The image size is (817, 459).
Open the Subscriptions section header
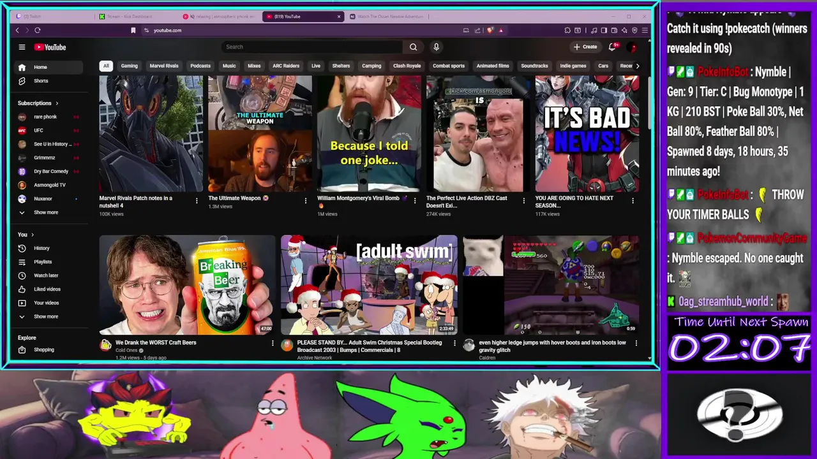[38, 103]
